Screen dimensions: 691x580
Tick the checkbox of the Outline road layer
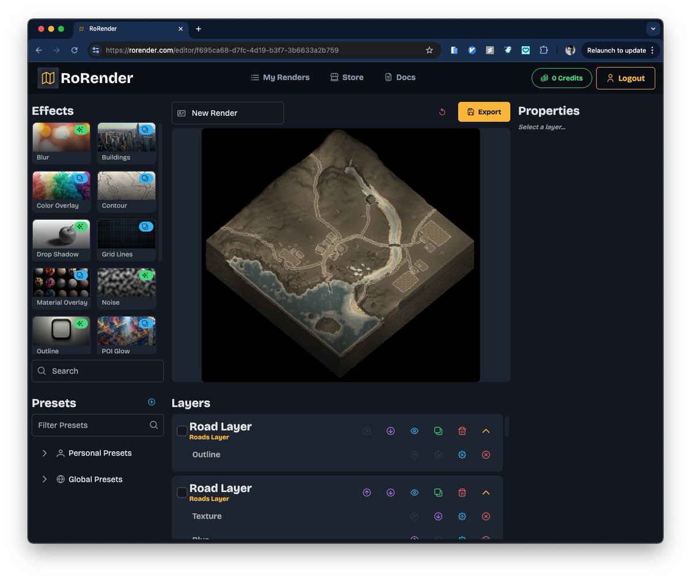[x=182, y=431]
